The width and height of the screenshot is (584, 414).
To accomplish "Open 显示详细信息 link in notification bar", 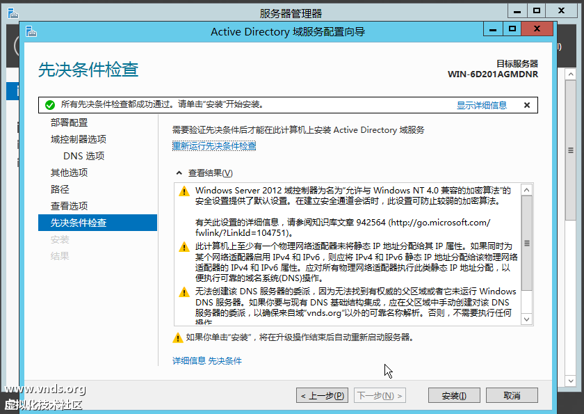I will (x=482, y=106).
